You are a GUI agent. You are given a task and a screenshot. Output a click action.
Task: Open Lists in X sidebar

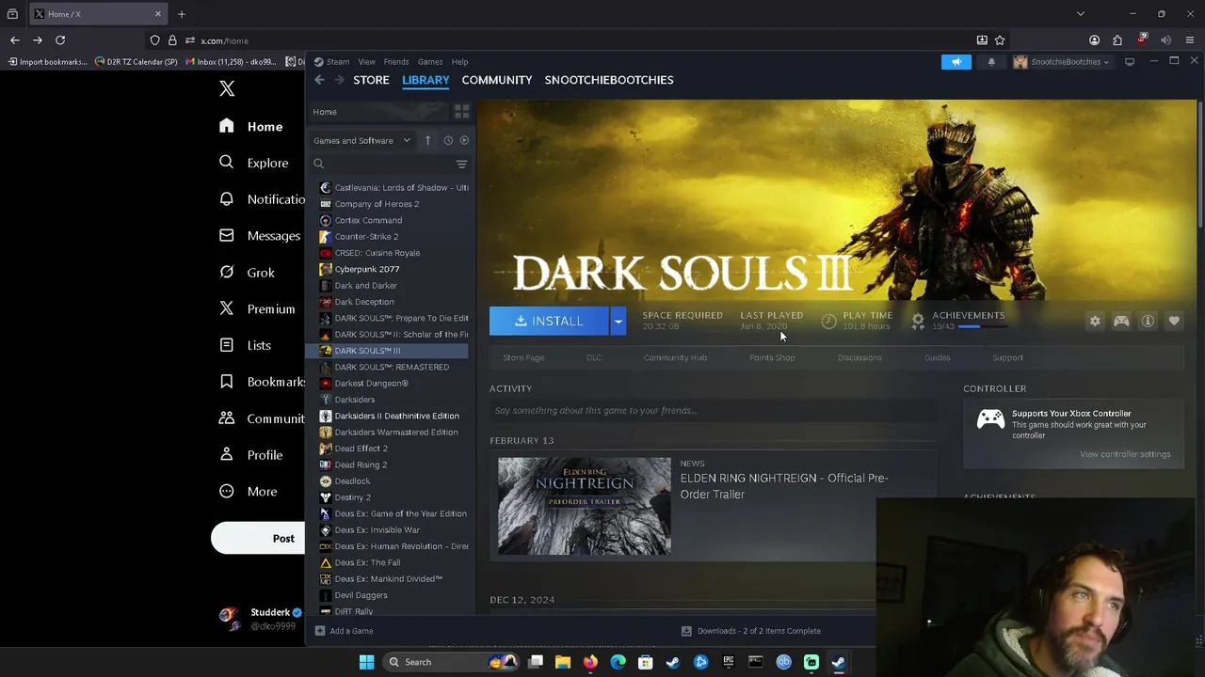pyautogui.click(x=246, y=345)
